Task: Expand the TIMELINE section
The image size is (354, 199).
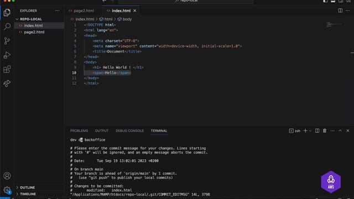Action: coord(28,194)
